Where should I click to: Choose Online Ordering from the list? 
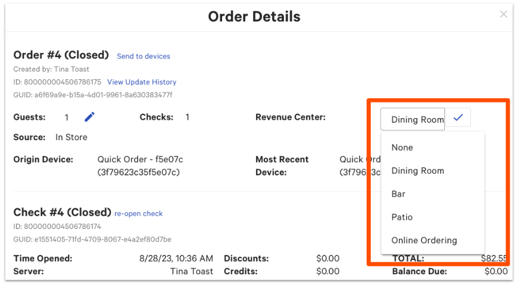click(x=424, y=240)
